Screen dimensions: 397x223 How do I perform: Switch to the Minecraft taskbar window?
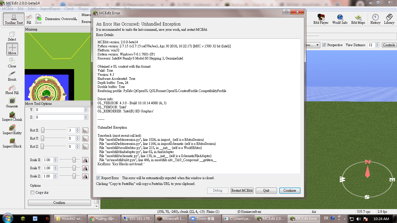[x=171, y=219]
